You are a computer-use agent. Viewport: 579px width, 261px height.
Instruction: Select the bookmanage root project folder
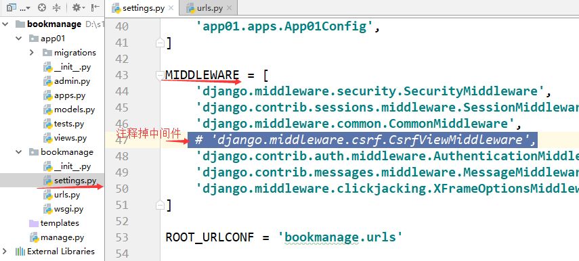(54, 24)
